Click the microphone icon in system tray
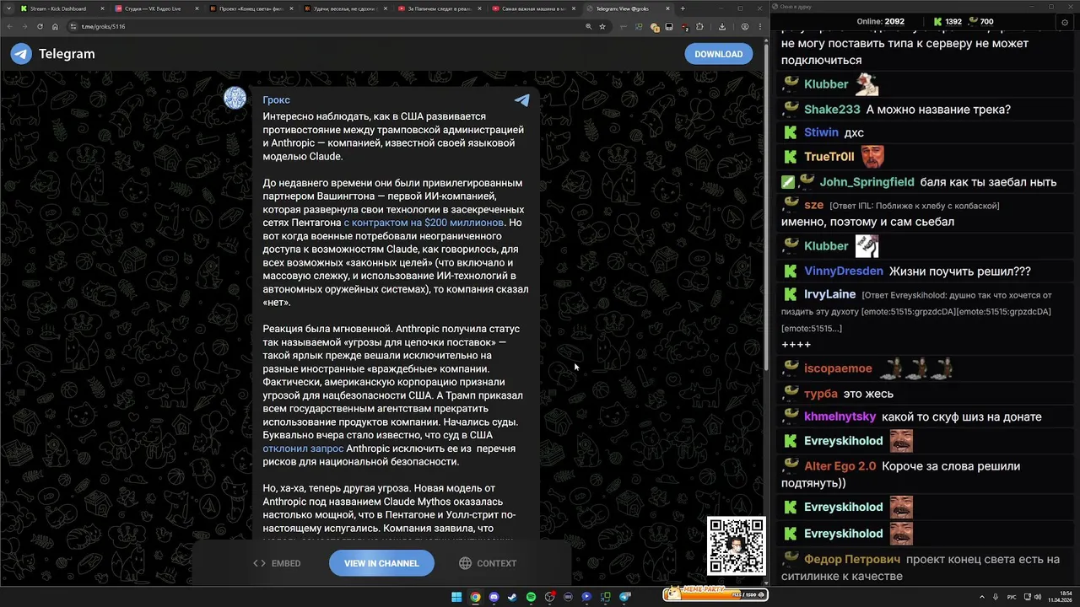Screen dimensions: 1080x607 [x=996, y=597]
